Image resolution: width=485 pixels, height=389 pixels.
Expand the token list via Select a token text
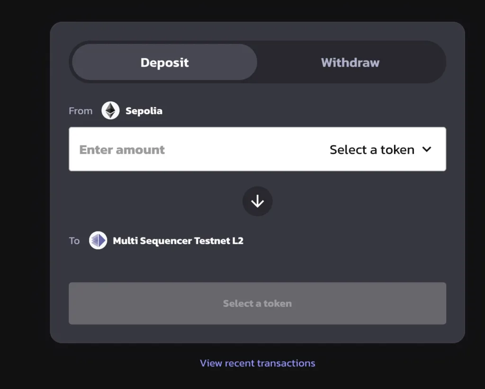coord(372,150)
